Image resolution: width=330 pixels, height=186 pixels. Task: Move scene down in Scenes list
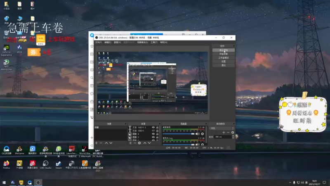[x=111, y=143]
